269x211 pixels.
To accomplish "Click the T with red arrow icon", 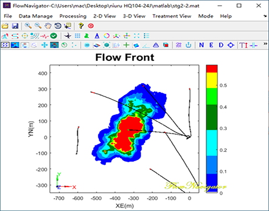I will coord(244,45).
